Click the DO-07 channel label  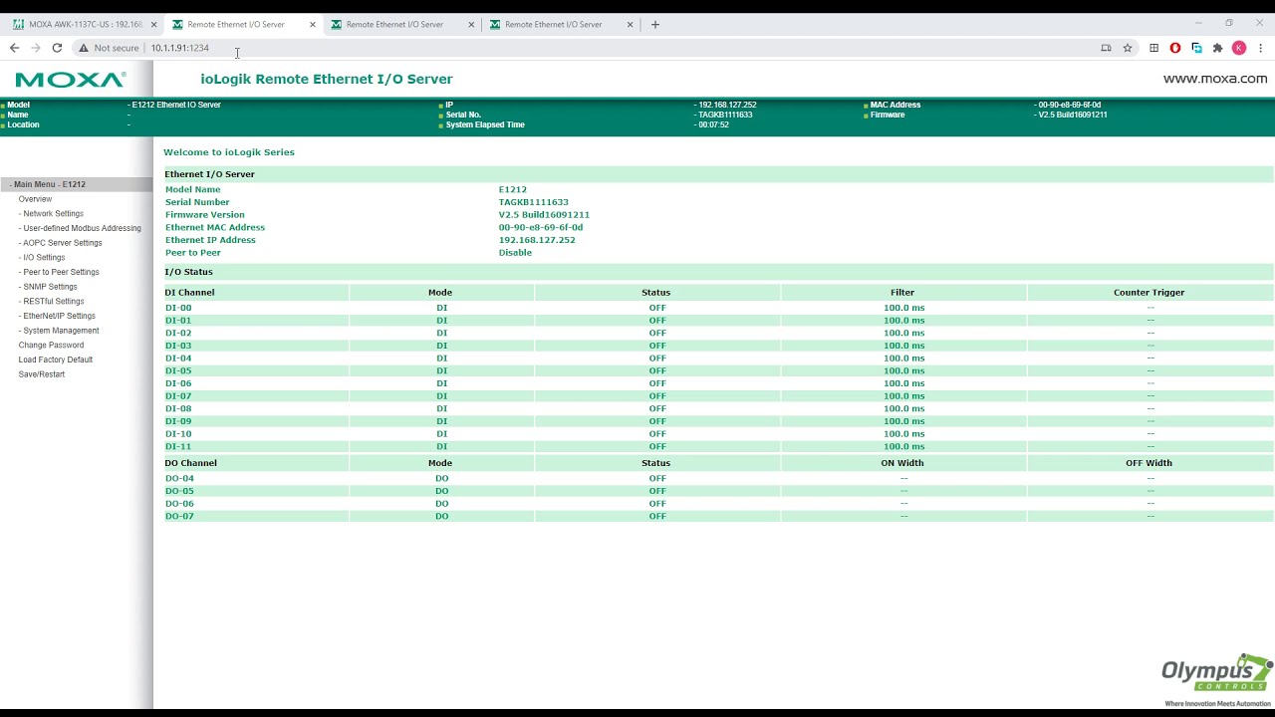tap(179, 516)
